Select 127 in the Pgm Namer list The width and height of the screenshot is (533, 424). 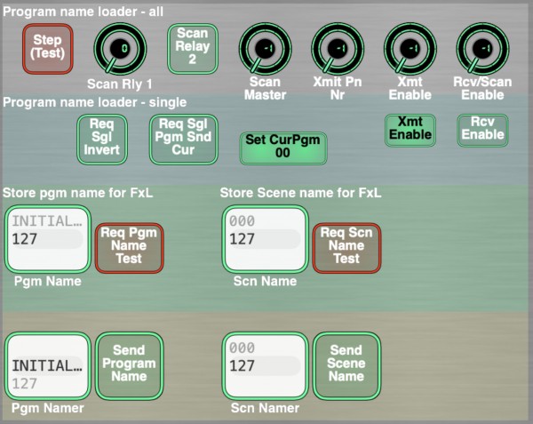[x=25, y=384]
